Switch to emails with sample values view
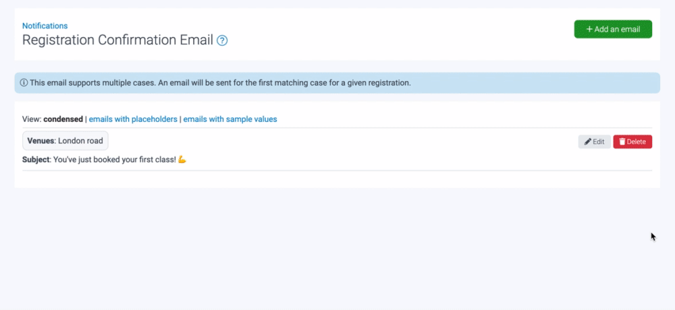675x310 pixels. point(230,119)
